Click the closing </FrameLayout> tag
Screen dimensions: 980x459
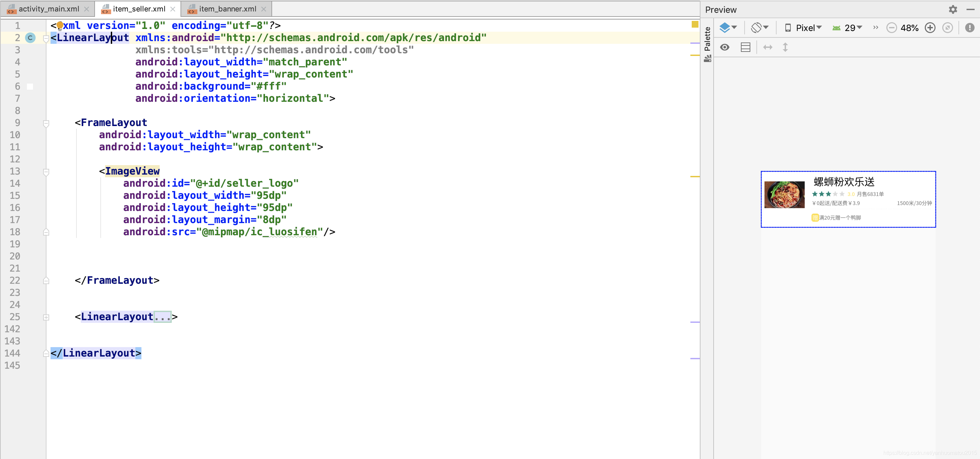click(117, 280)
